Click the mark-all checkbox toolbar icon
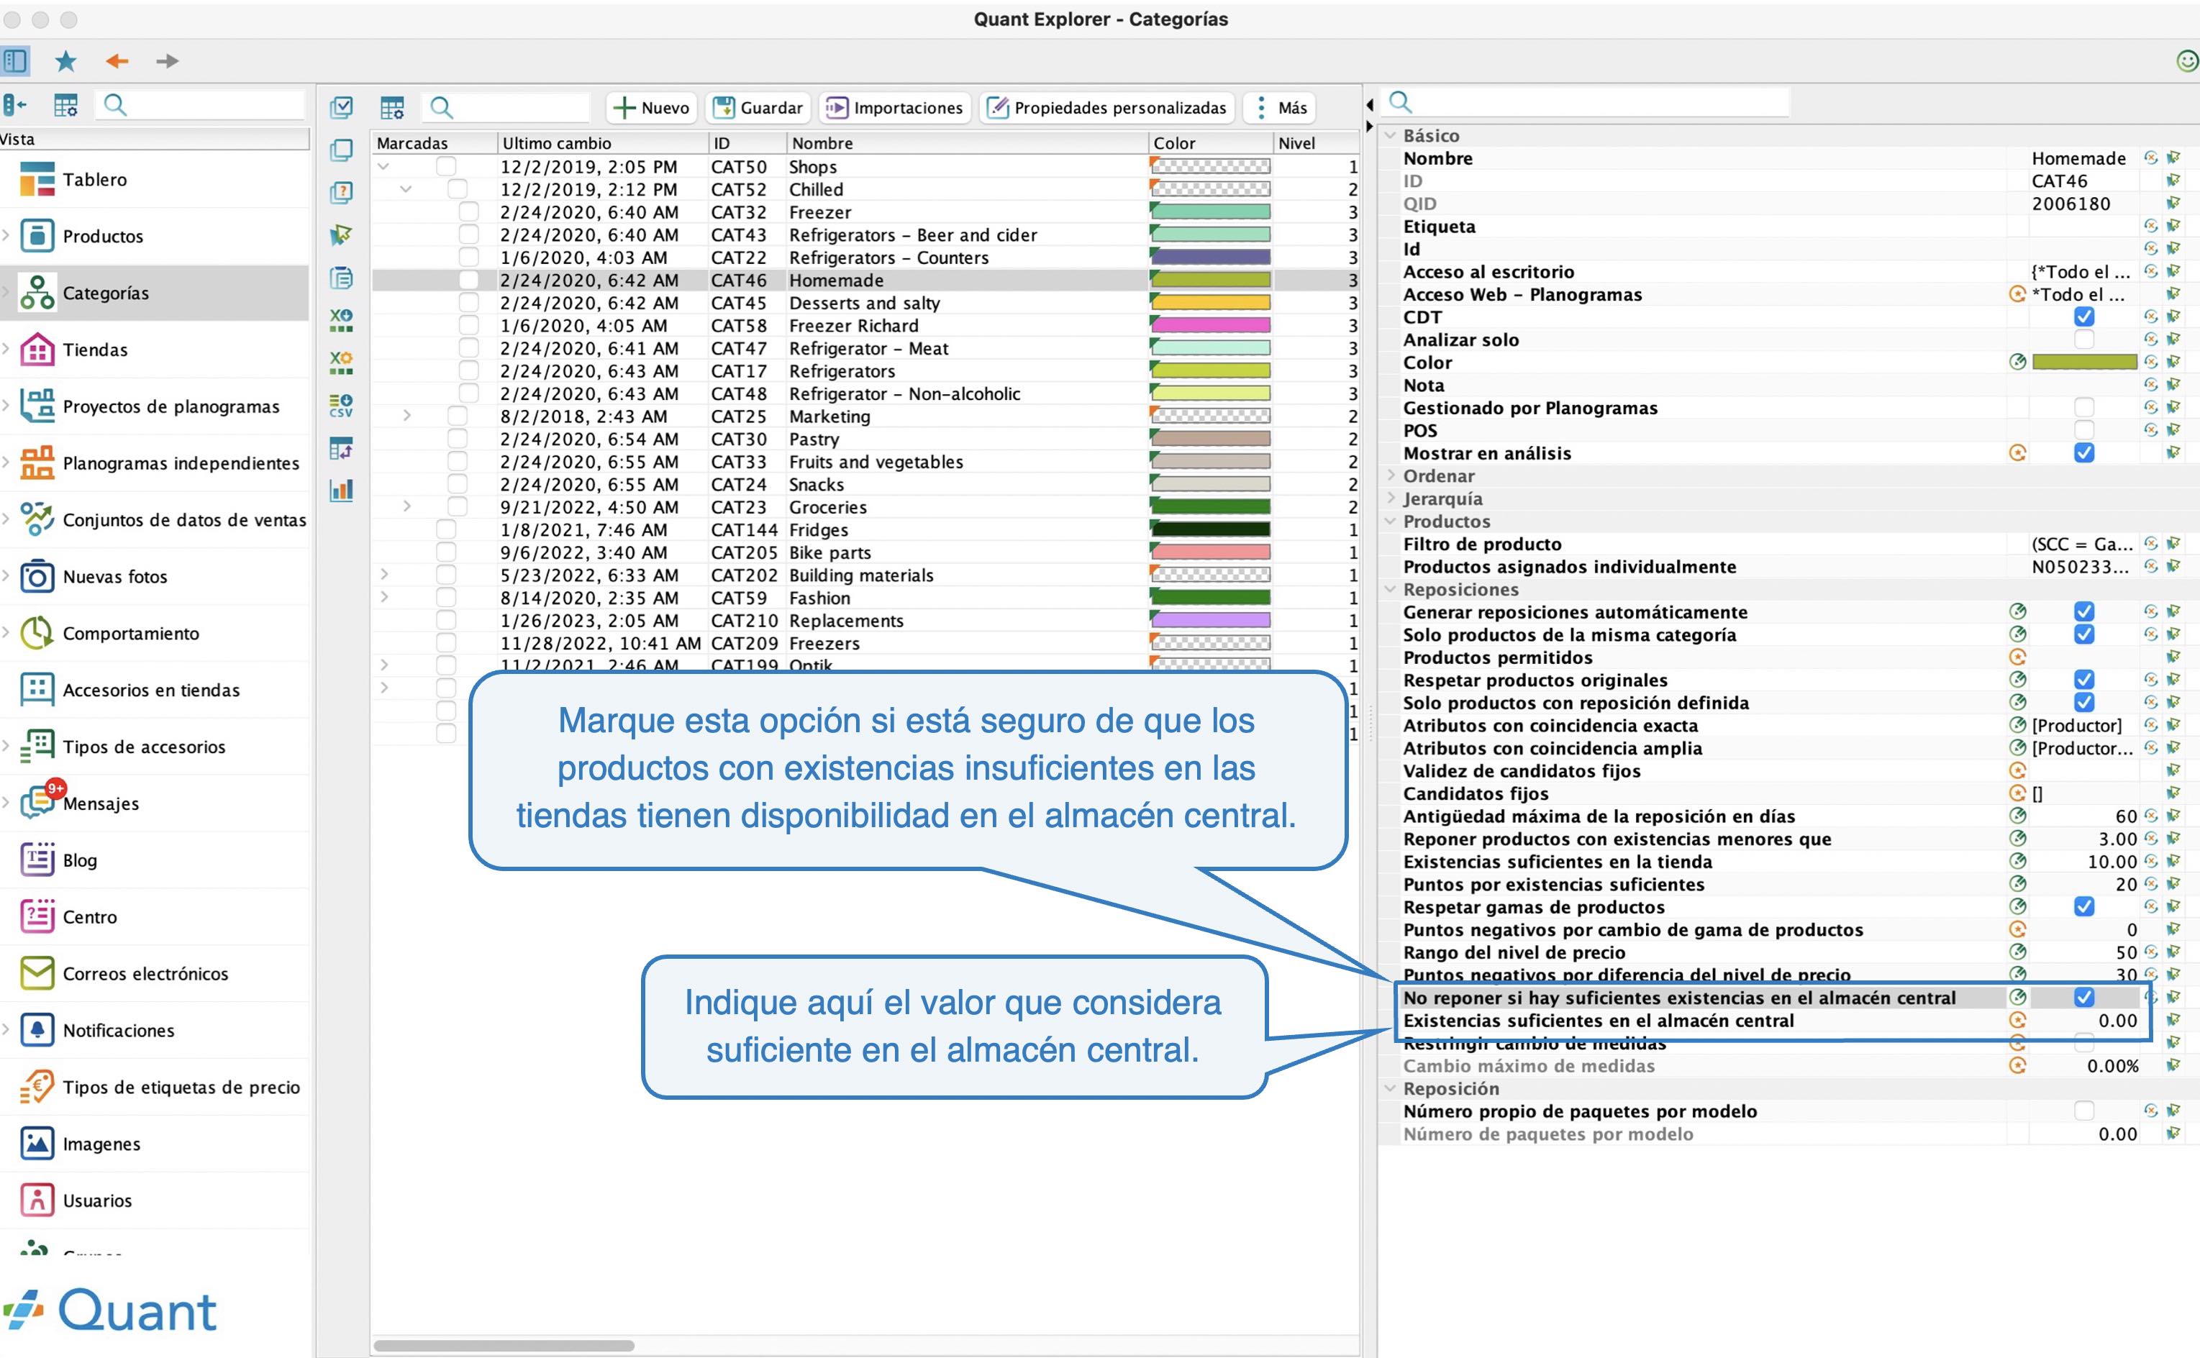The height and width of the screenshot is (1358, 2200). pos(341,107)
